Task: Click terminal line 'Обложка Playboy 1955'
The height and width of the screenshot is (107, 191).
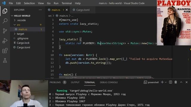Action: [x=67, y=98]
